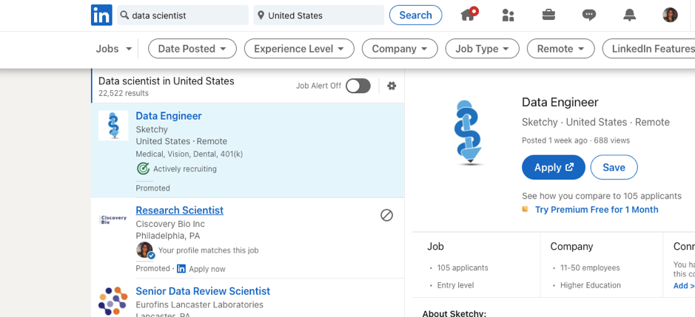
Task: Click 'Data scientist in United States' heading
Action: [x=167, y=81]
